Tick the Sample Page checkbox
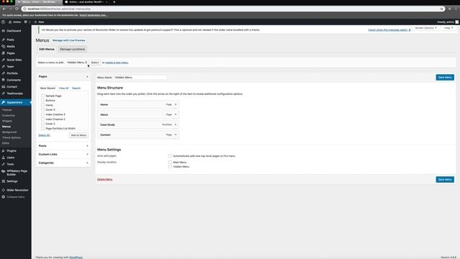This screenshot has height=259, width=460. coord(43,96)
